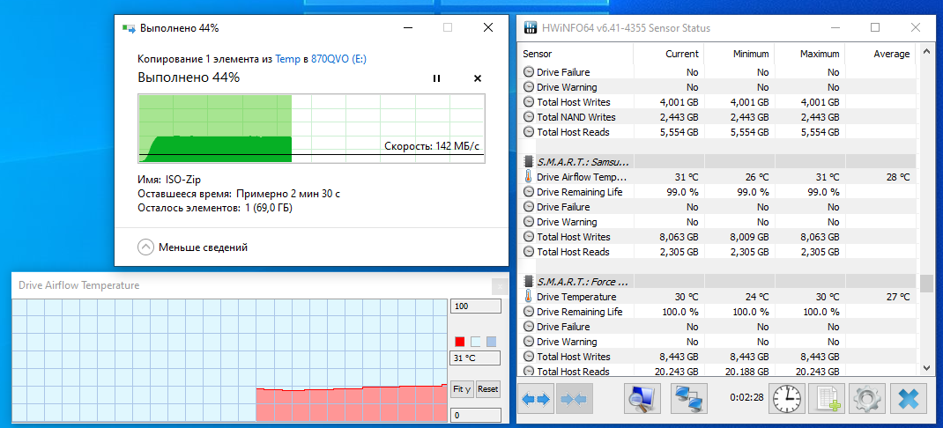The image size is (943, 428).
Task: Start logging with the sheet-plus icon
Action: pyautogui.click(x=827, y=399)
